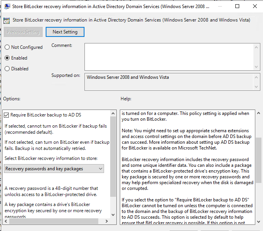Viewport: 263px width, 231px height.
Task: Maximize the policy settings window
Action: pyautogui.click(x=237, y=7)
